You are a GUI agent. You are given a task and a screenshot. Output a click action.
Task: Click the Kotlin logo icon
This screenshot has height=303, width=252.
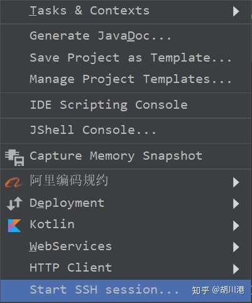pyautogui.click(x=14, y=226)
